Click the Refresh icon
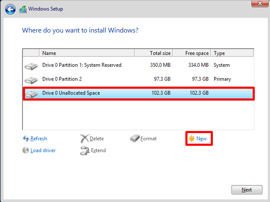Viewport: 270px width, 202px height. (26, 139)
